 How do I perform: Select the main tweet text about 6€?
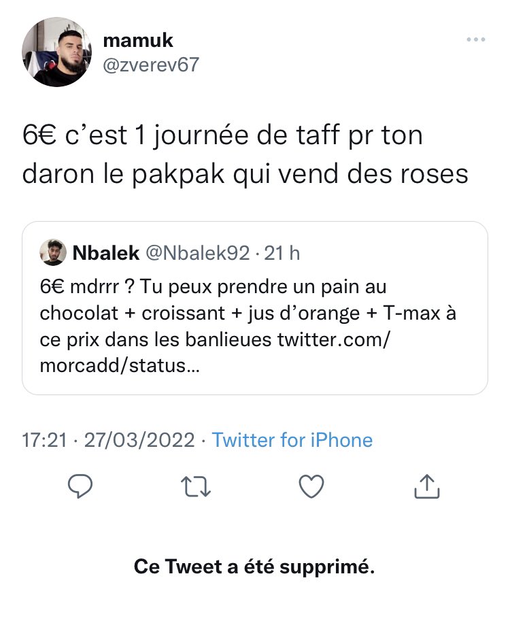[245, 154]
